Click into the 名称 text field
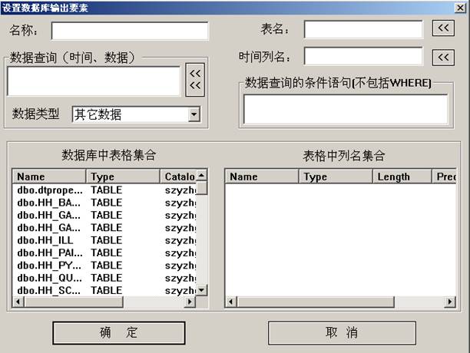Viewport: 470px width, 353px height. click(130, 31)
